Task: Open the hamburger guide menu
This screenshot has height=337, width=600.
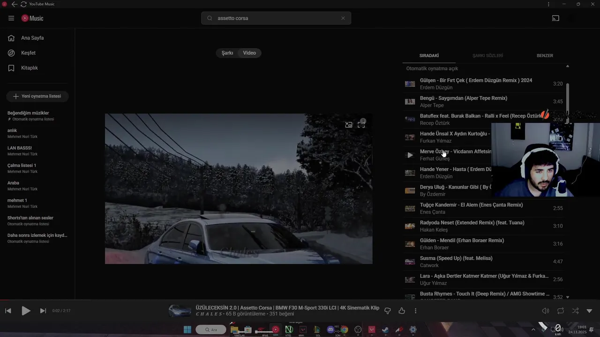Action: point(11,18)
